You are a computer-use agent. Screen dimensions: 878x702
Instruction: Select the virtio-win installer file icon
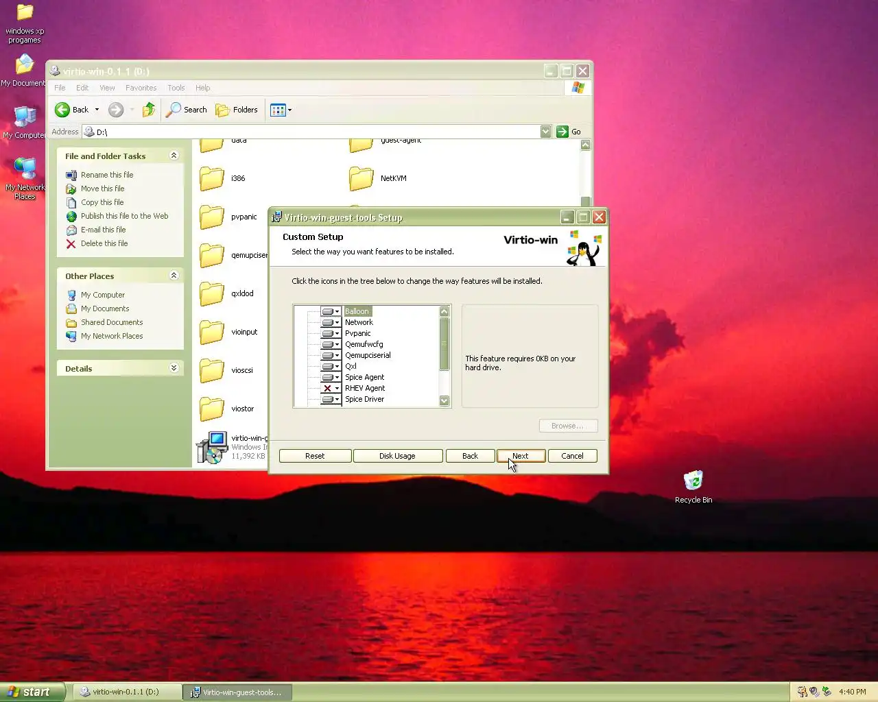(x=212, y=447)
